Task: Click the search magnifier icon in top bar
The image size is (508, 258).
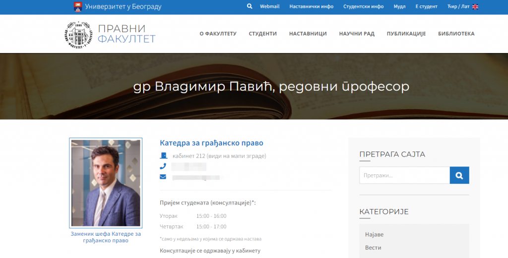Action: (x=250, y=6)
